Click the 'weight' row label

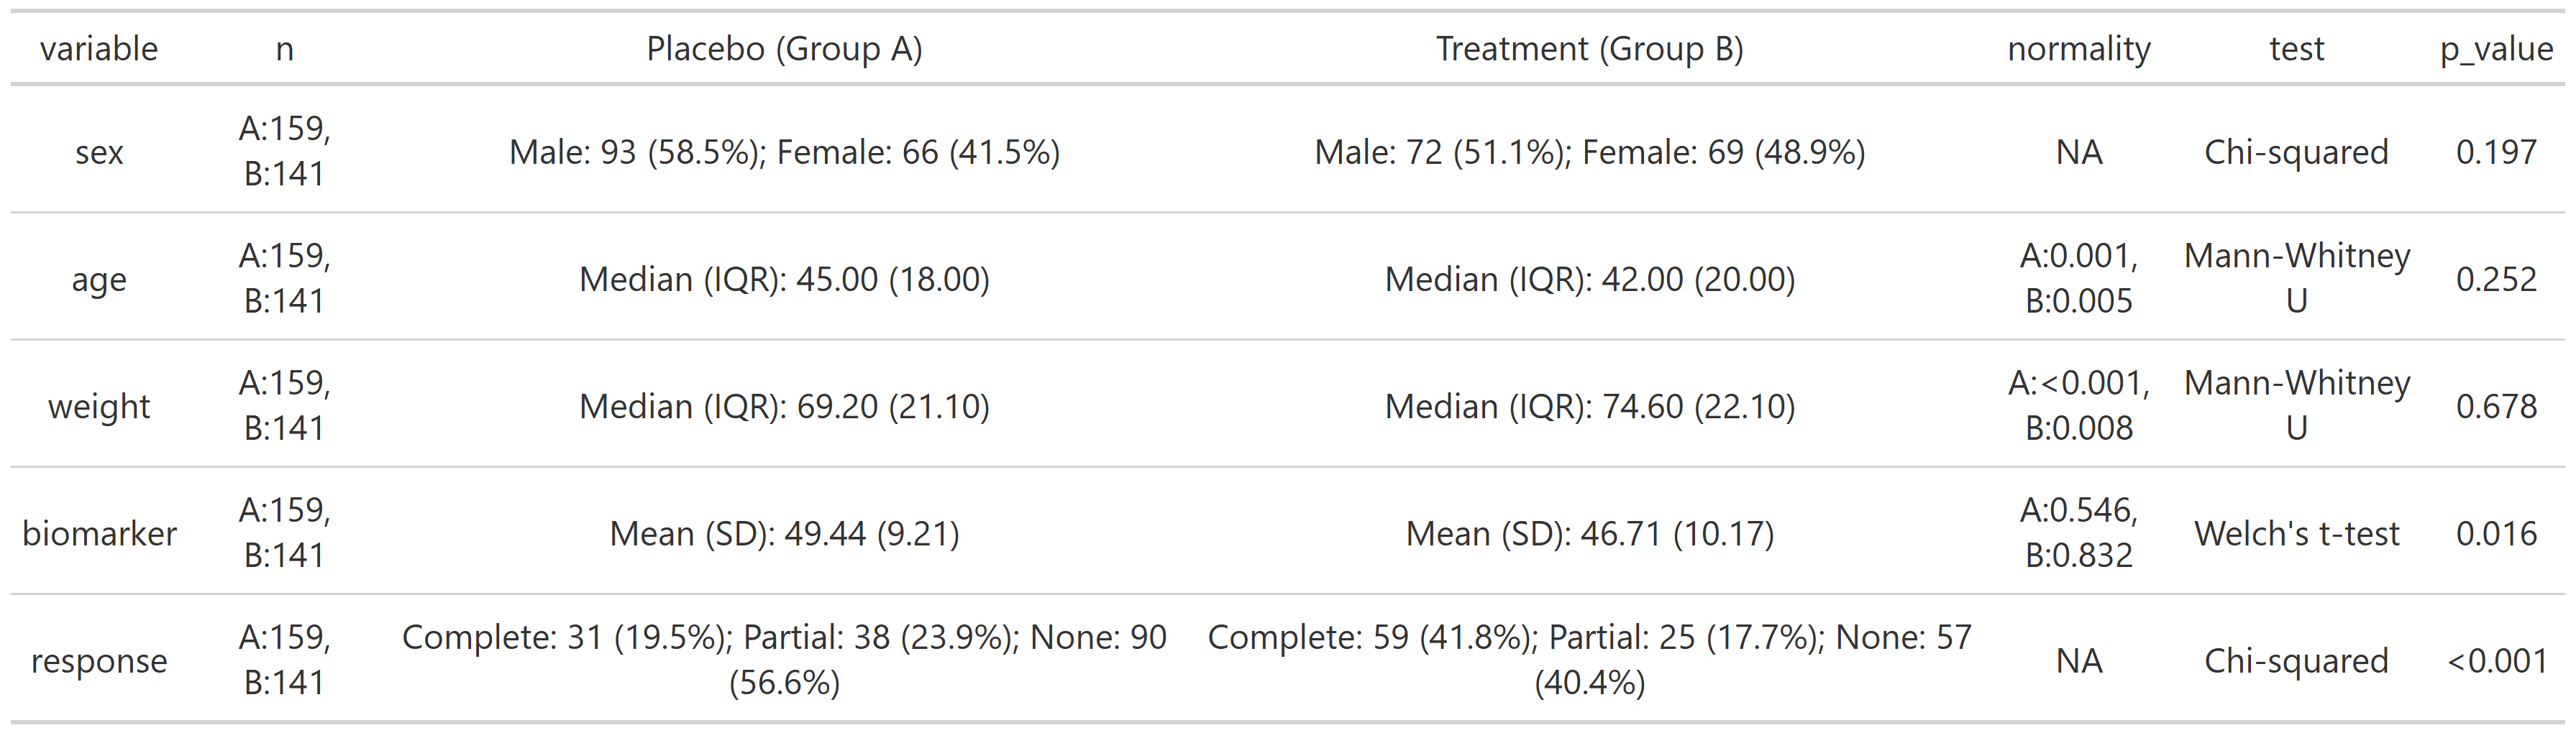pos(99,407)
